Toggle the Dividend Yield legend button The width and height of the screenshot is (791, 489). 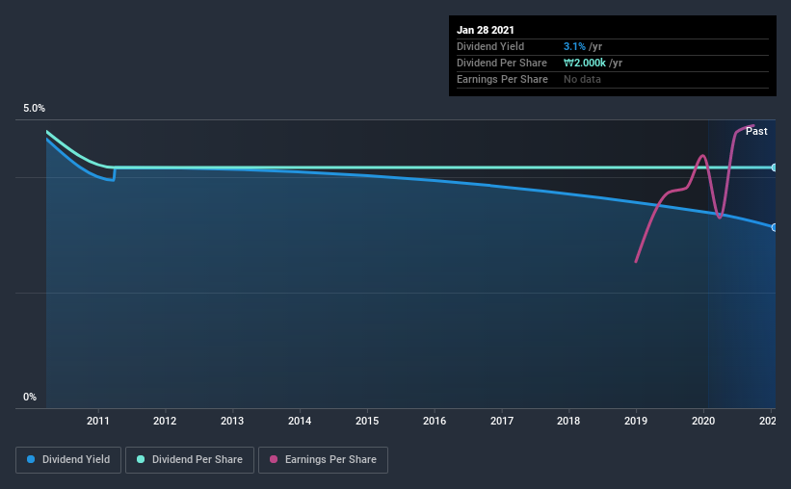click(68, 460)
